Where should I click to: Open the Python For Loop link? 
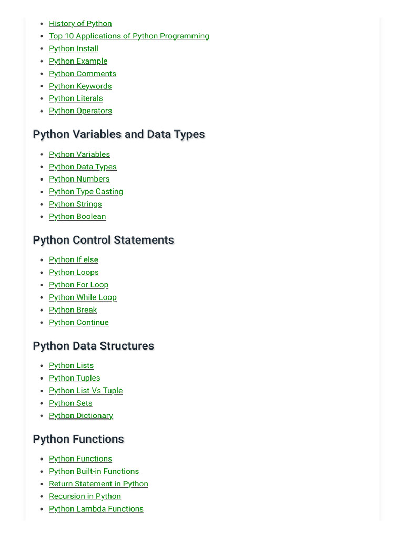(78, 285)
